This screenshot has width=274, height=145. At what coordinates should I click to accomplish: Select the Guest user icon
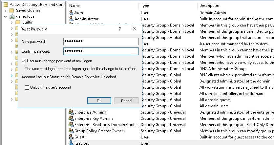coord(71,137)
